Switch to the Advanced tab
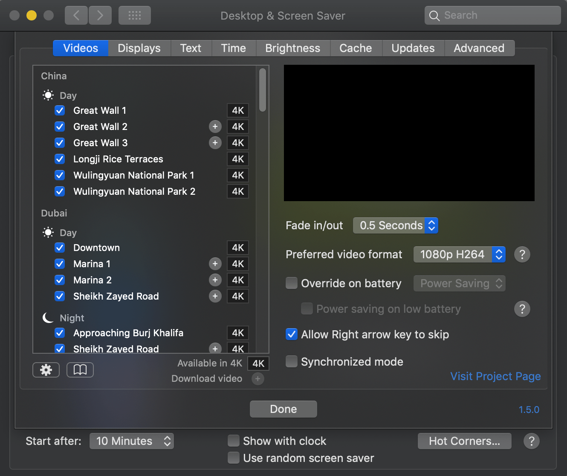 pos(479,48)
